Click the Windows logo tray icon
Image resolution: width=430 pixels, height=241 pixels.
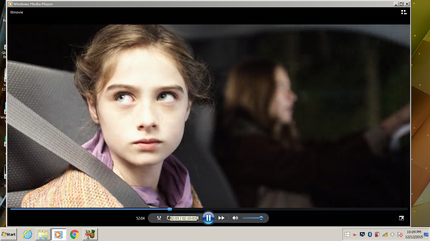click(x=347, y=234)
